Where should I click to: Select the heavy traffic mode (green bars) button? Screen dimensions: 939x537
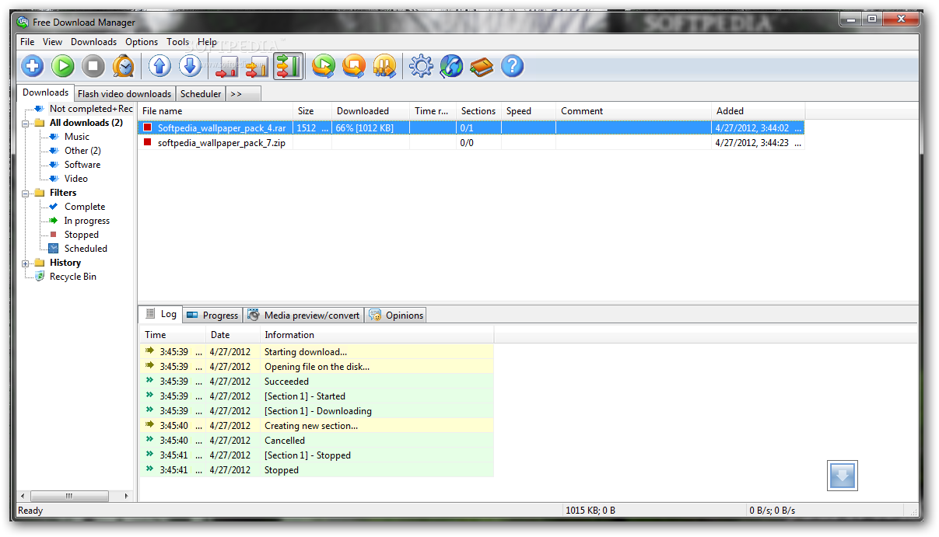(x=288, y=67)
